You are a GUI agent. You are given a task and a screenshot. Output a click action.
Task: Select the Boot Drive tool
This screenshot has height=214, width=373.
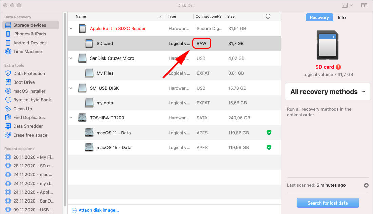24,82
